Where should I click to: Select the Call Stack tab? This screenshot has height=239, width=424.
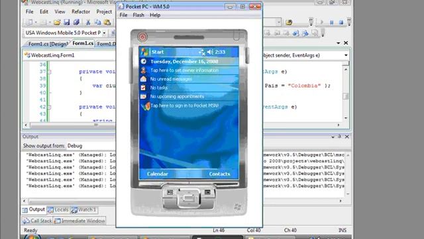coord(37,221)
